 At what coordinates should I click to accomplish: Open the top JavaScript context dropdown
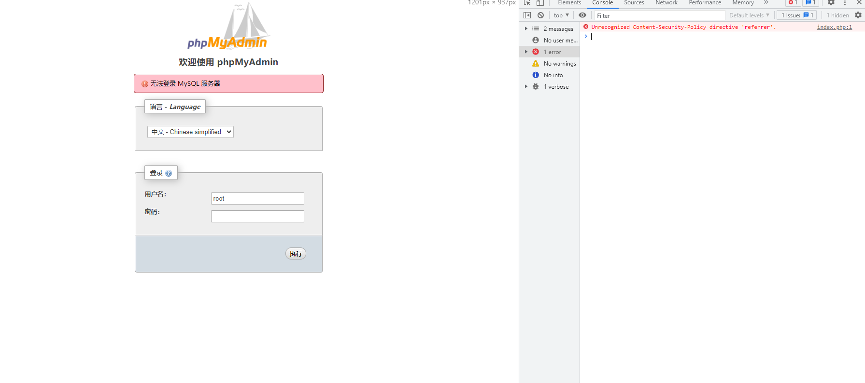pos(561,15)
